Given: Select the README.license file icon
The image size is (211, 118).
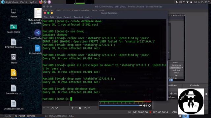Looking at the screenshot, I should point(14,42).
